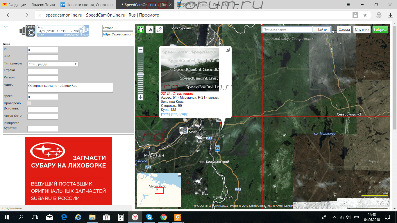
Task: Zoom in with the map plus button
Action: (140, 97)
